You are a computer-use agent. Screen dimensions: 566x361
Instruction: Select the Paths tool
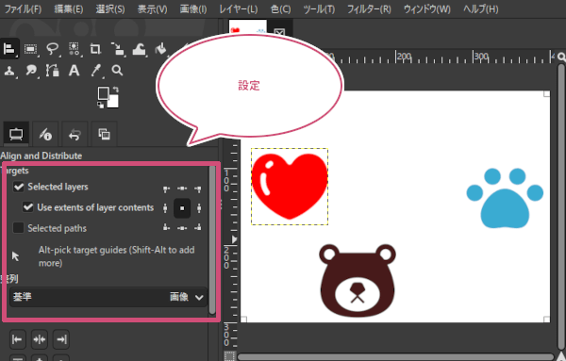click(x=52, y=71)
